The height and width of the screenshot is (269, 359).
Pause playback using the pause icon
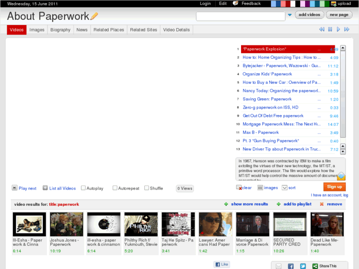pyautogui.click(x=330, y=30)
